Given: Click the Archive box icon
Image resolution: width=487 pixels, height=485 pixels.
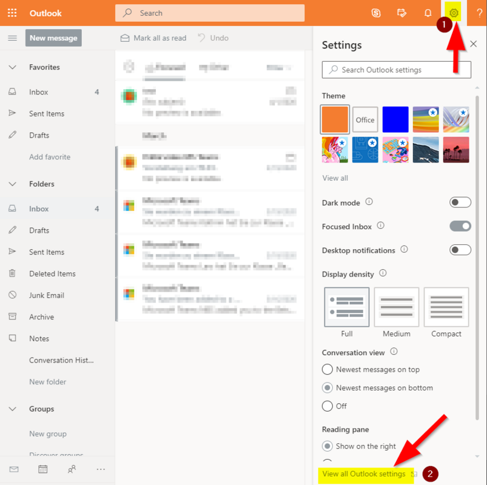Looking at the screenshot, I should point(12,316).
